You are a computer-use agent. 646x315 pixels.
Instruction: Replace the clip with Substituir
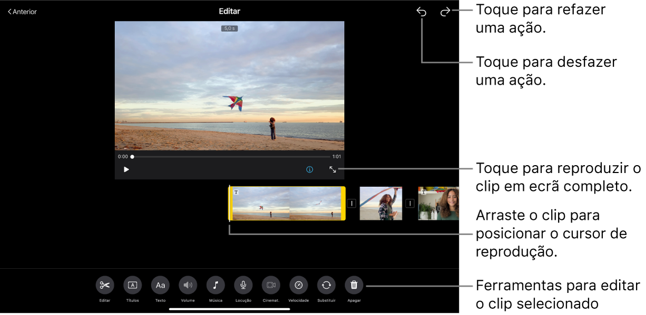[326, 285]
